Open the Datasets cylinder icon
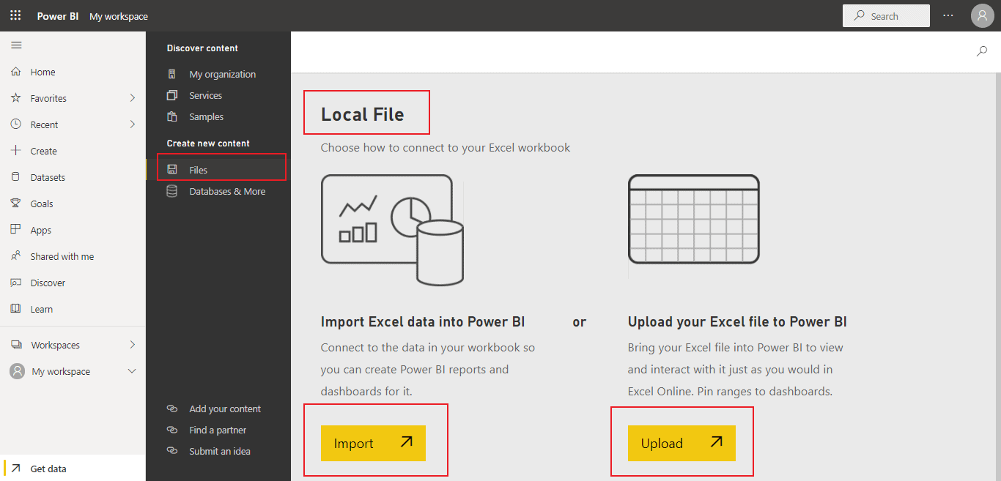 pos(16,177)
